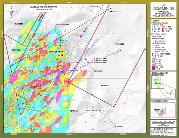Click the 'TH9-08001' title label

coord(104,85)
